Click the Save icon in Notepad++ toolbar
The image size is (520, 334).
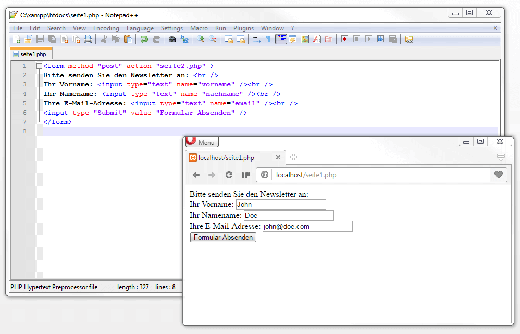tap(40, 40)
